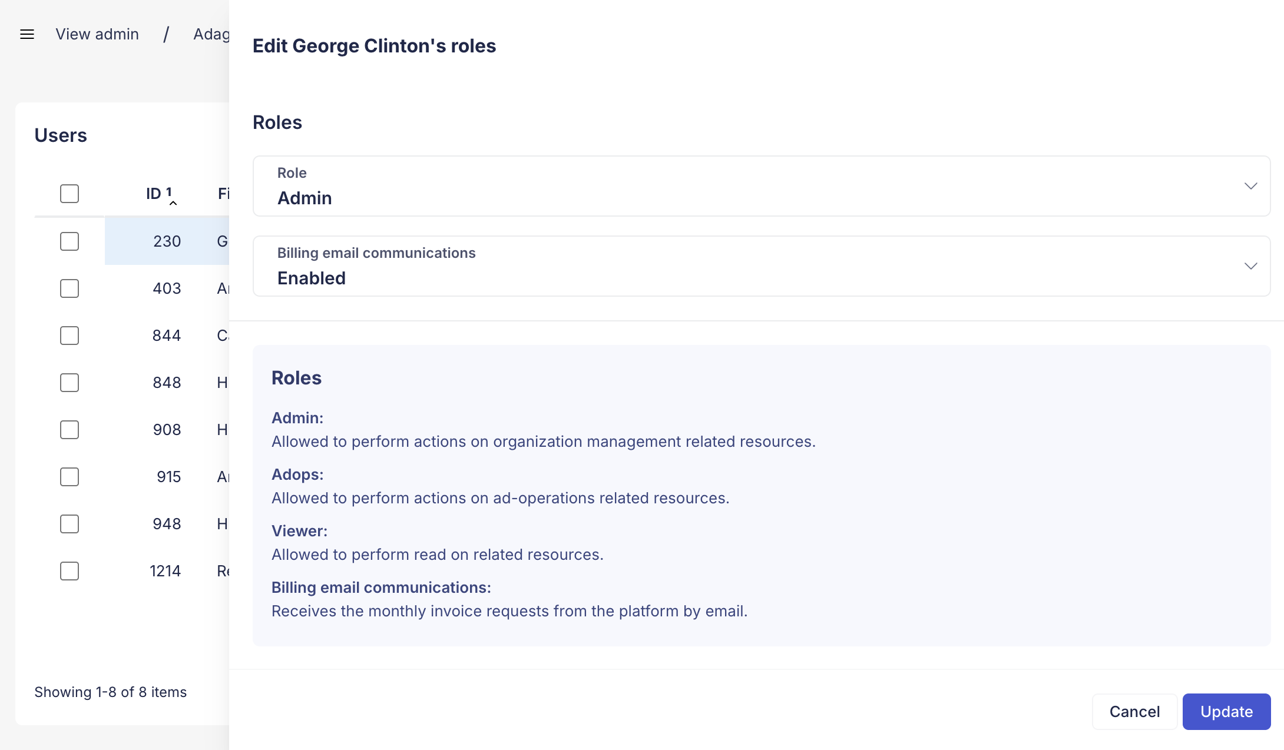Select the checkbox for user 915
Screen dimensions: 1284x750
70,477
